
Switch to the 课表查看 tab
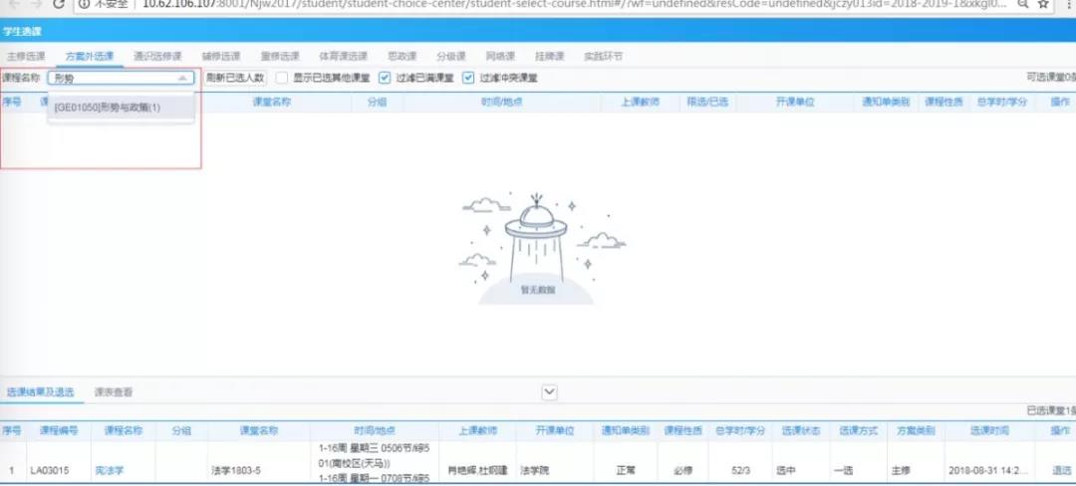(x=113, y=392)
